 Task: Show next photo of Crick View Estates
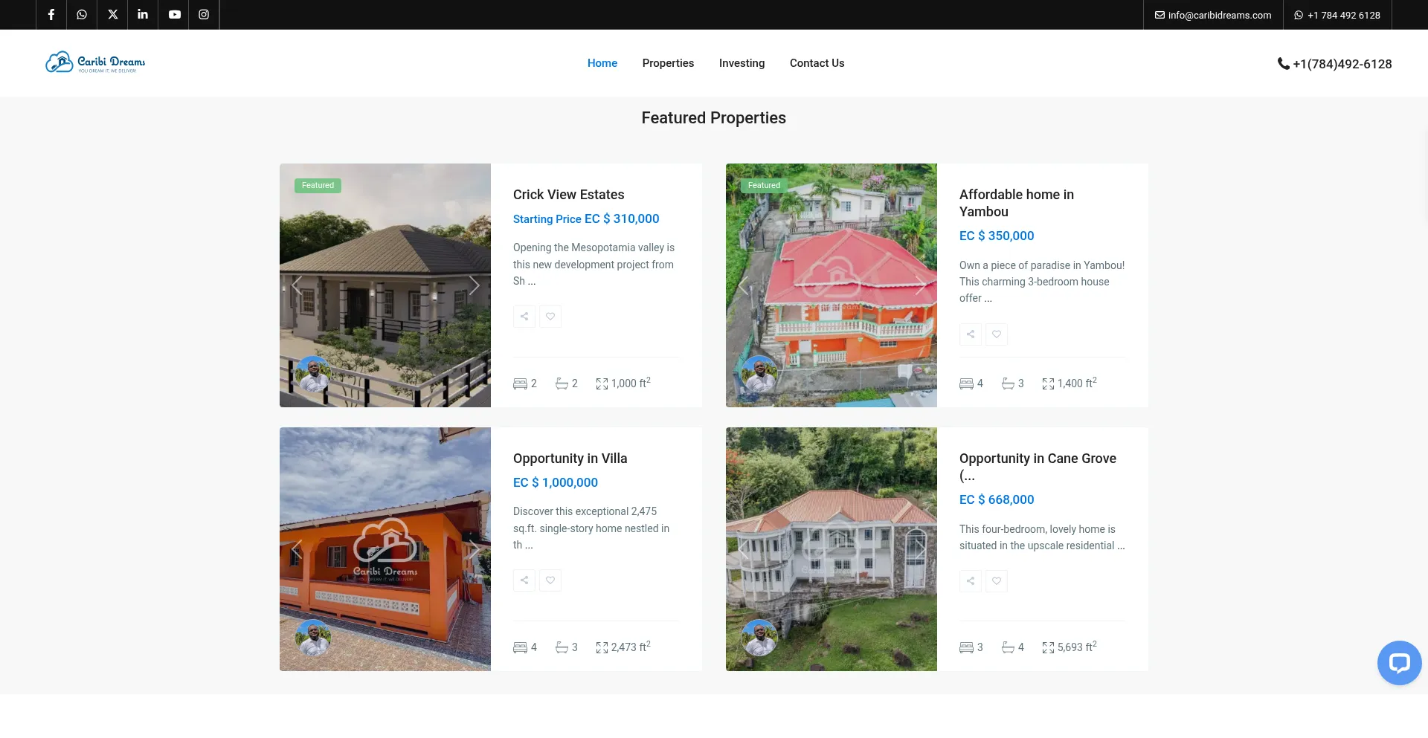click(x=474, y=285)
